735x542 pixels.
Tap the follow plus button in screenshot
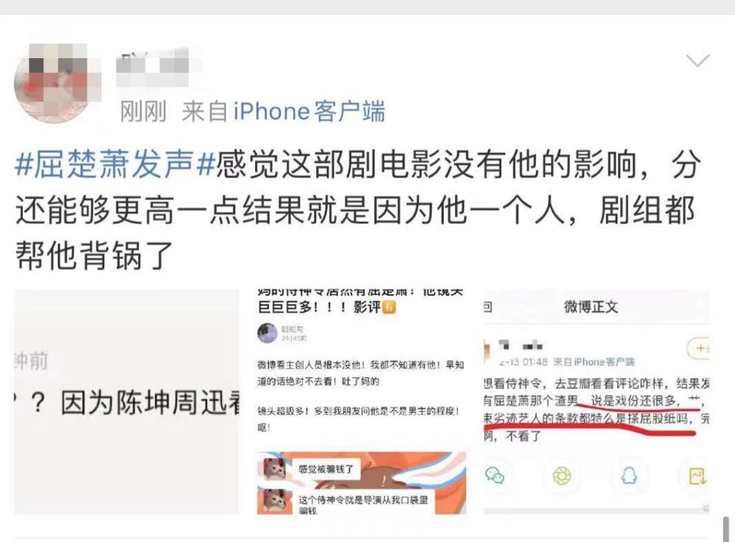tap(699, 348)
